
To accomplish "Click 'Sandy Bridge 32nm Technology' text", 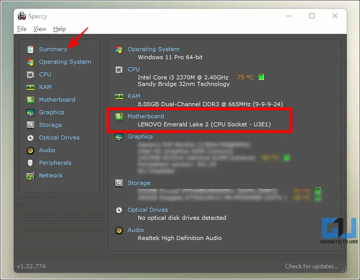I will coord(184,84).
